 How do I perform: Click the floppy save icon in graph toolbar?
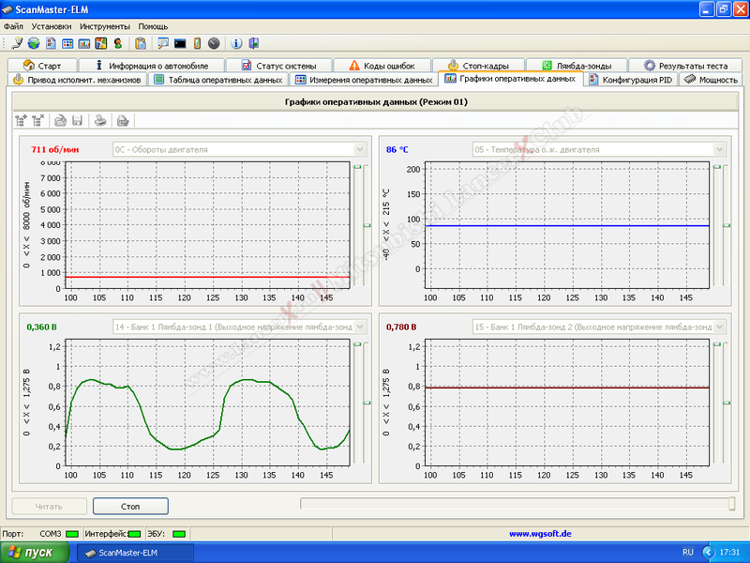[77, 120]
